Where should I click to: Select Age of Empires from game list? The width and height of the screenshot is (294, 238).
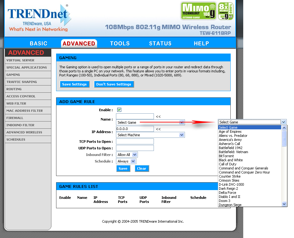click(250, 132)
